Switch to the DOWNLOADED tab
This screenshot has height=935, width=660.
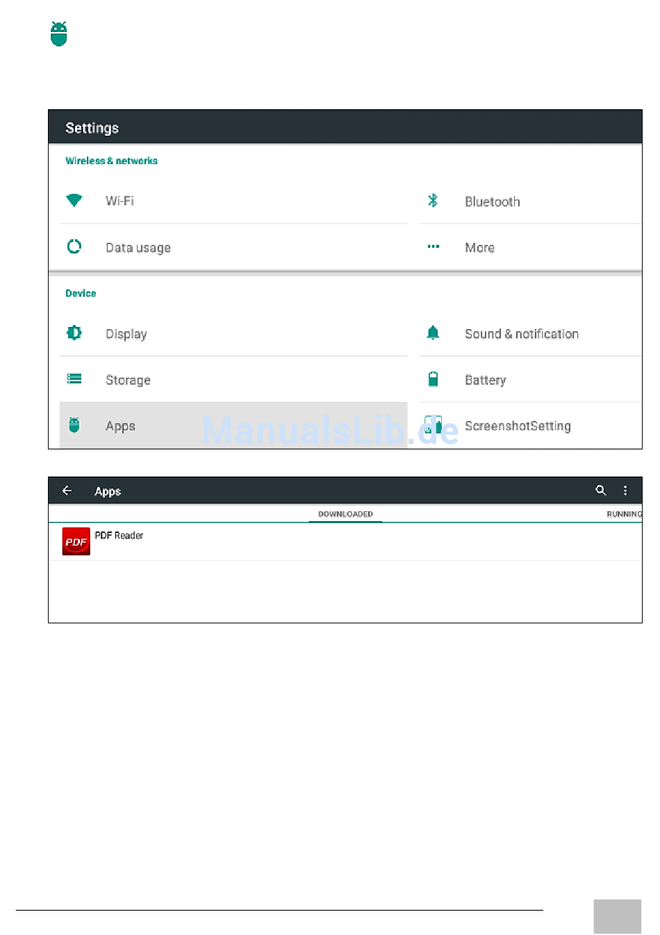[345, 514]
